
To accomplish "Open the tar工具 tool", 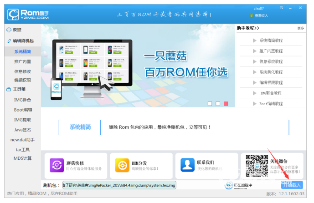I will 23,150.
